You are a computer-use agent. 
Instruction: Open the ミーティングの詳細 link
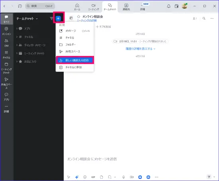(87, 21)
